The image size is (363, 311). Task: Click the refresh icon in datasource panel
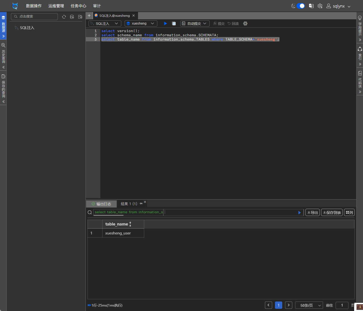[x=64, y=17]
